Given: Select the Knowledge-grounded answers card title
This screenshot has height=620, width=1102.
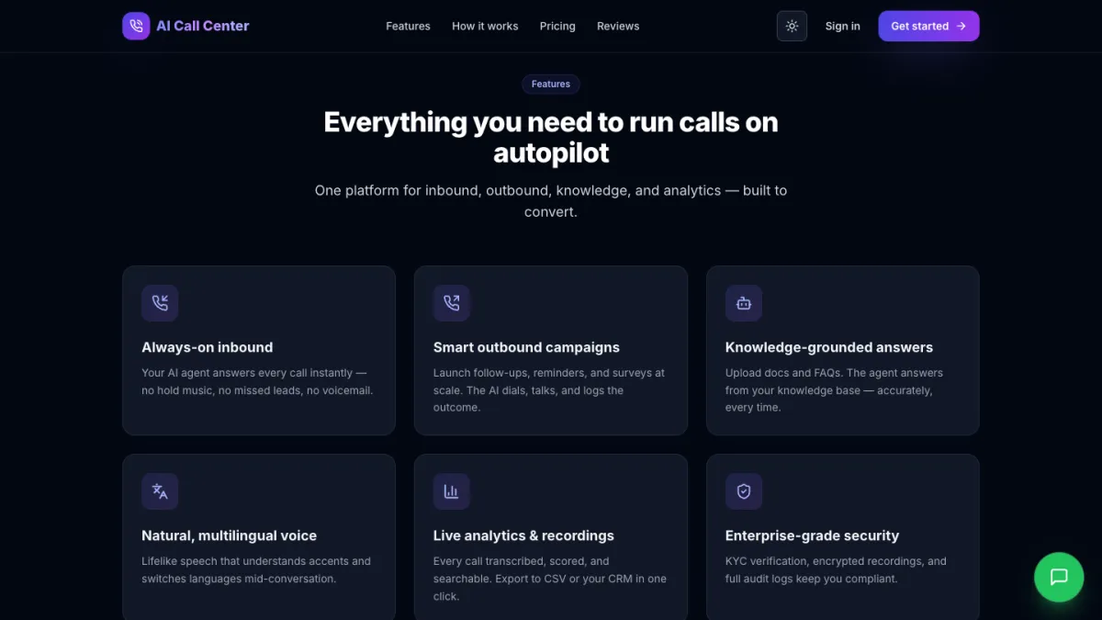Looking at the screenshot, I should pyautogui.click(x=829, y=347).
